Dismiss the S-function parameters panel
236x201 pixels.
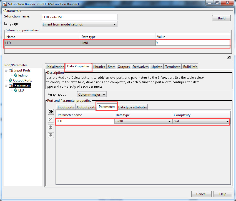point(229,57)
